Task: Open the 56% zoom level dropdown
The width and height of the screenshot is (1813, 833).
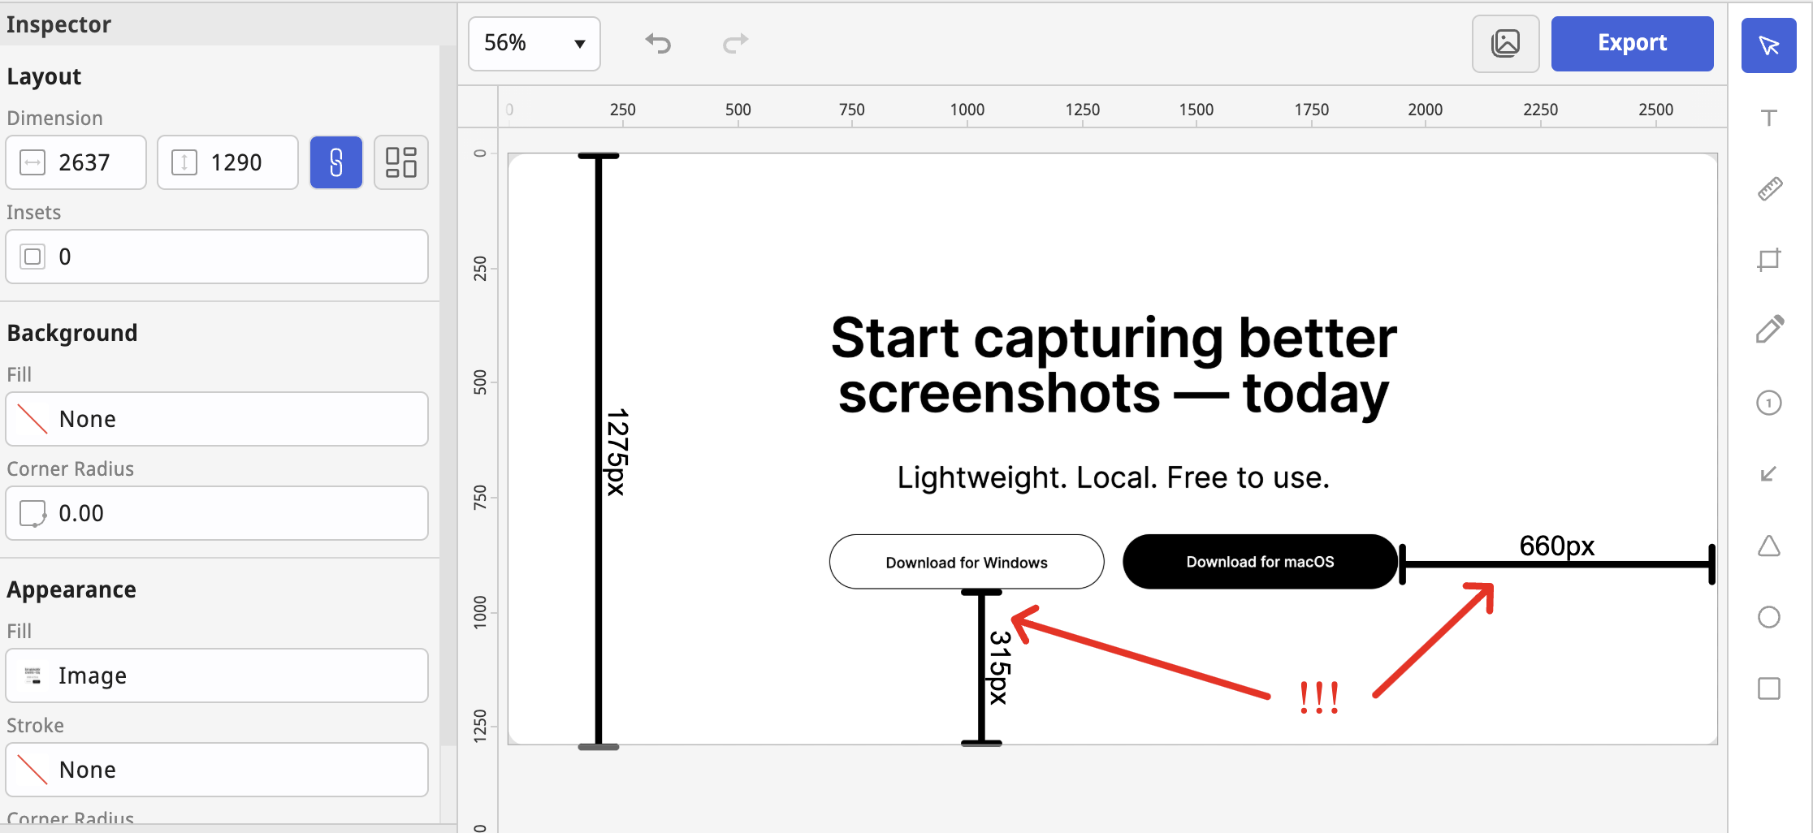Action: (x=534, y=43)
